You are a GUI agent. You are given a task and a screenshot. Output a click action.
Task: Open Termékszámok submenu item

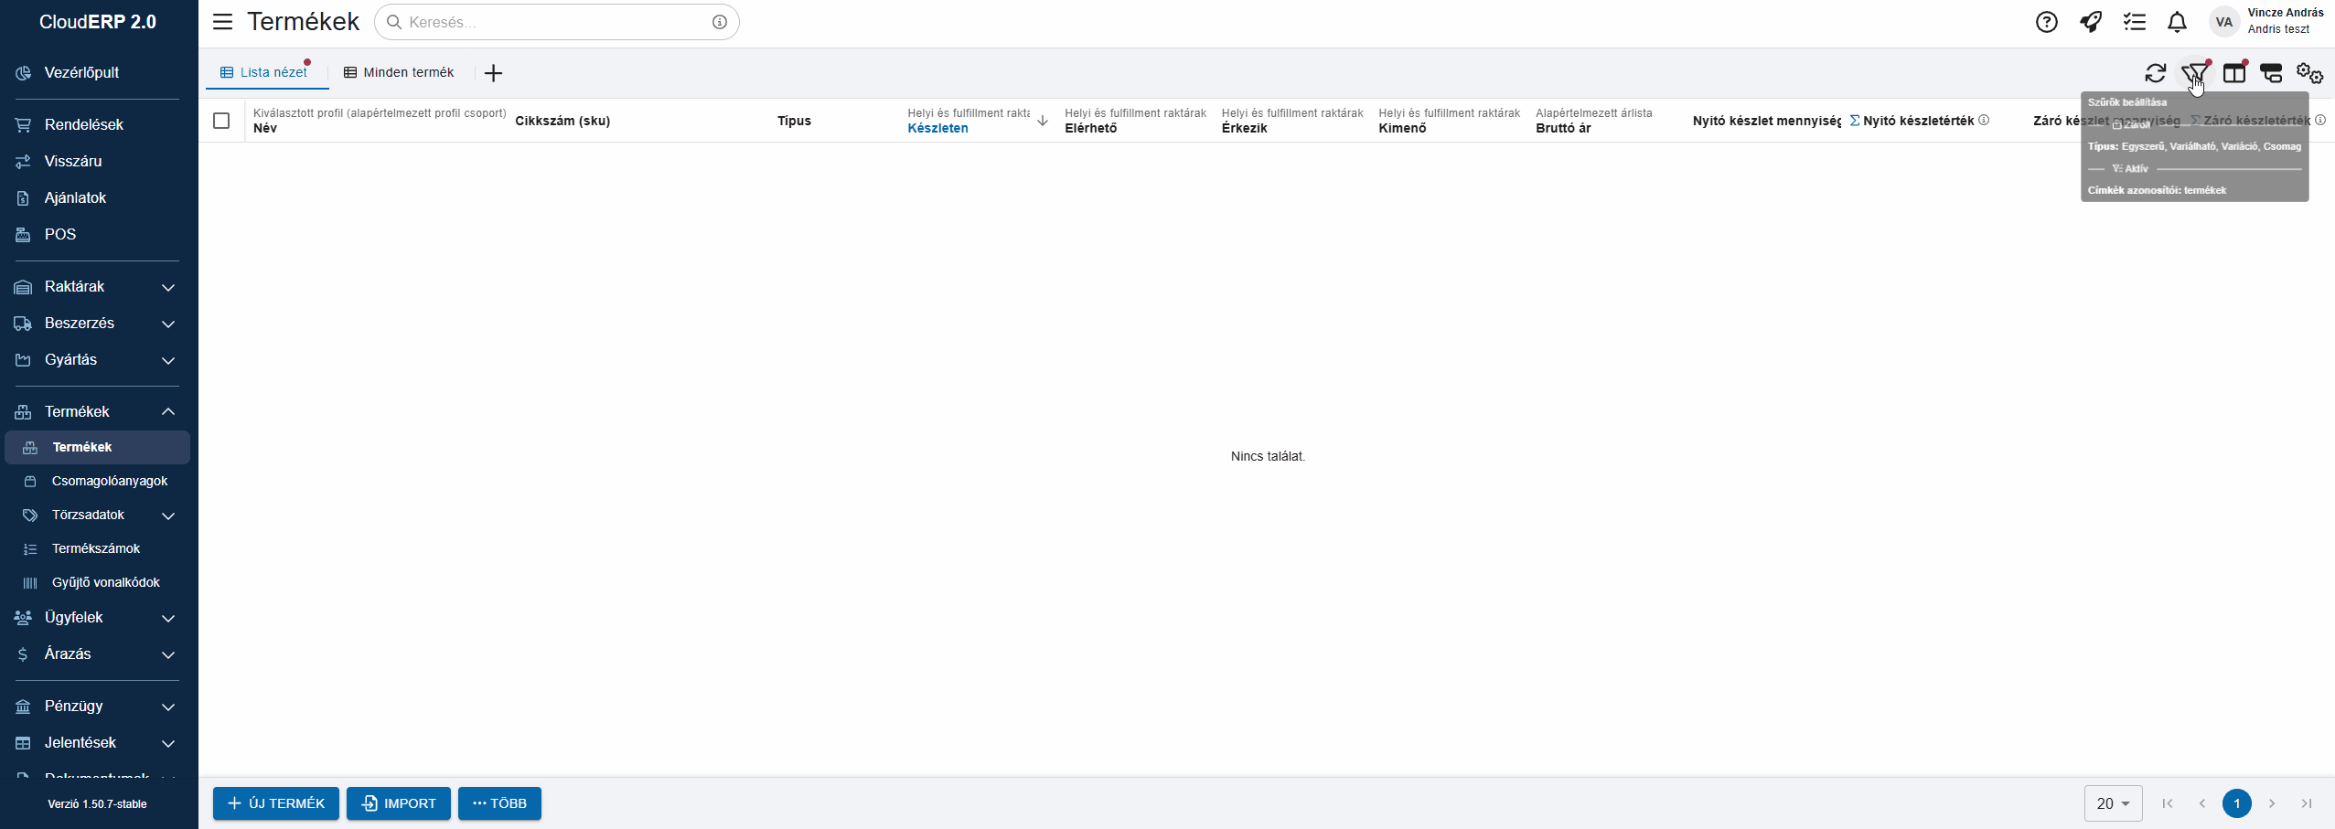pyautogui.click(x=99, y=548)
